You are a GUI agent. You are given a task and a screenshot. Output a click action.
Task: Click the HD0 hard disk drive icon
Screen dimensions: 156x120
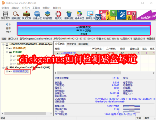(x=7, y=44)
